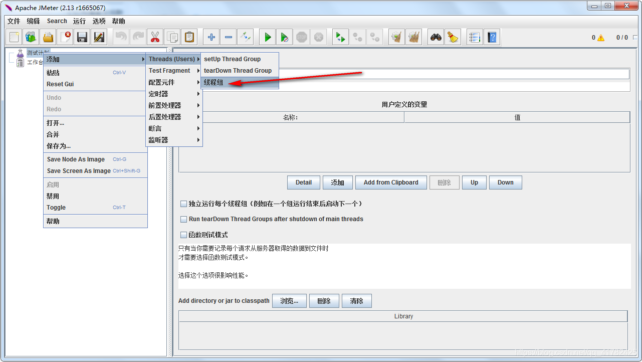Expand Threads (Users) submenu
The height and width of the screenshot is (362, 642).
coord(174,59)
